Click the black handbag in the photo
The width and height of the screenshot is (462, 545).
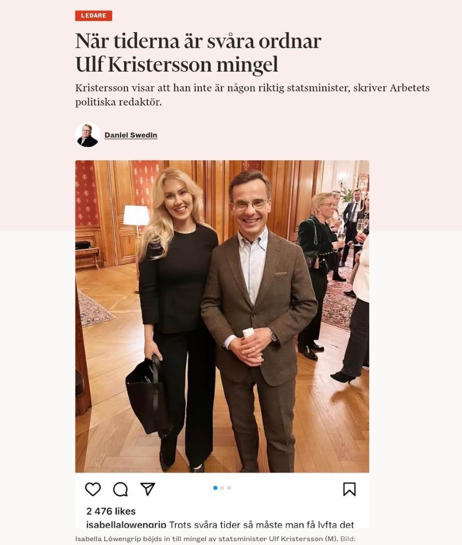148,396
